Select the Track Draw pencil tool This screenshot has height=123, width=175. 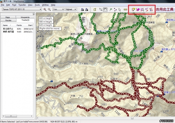tap(133, 10)
